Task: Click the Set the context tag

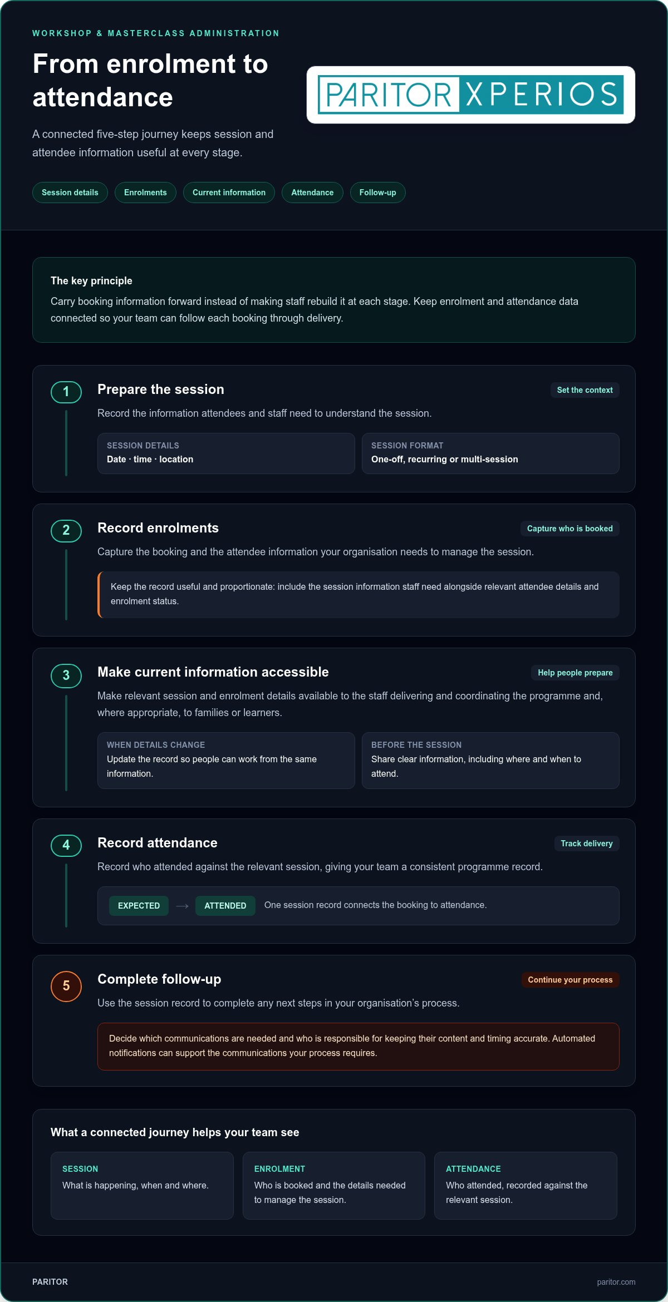Action: click(585, 390)
